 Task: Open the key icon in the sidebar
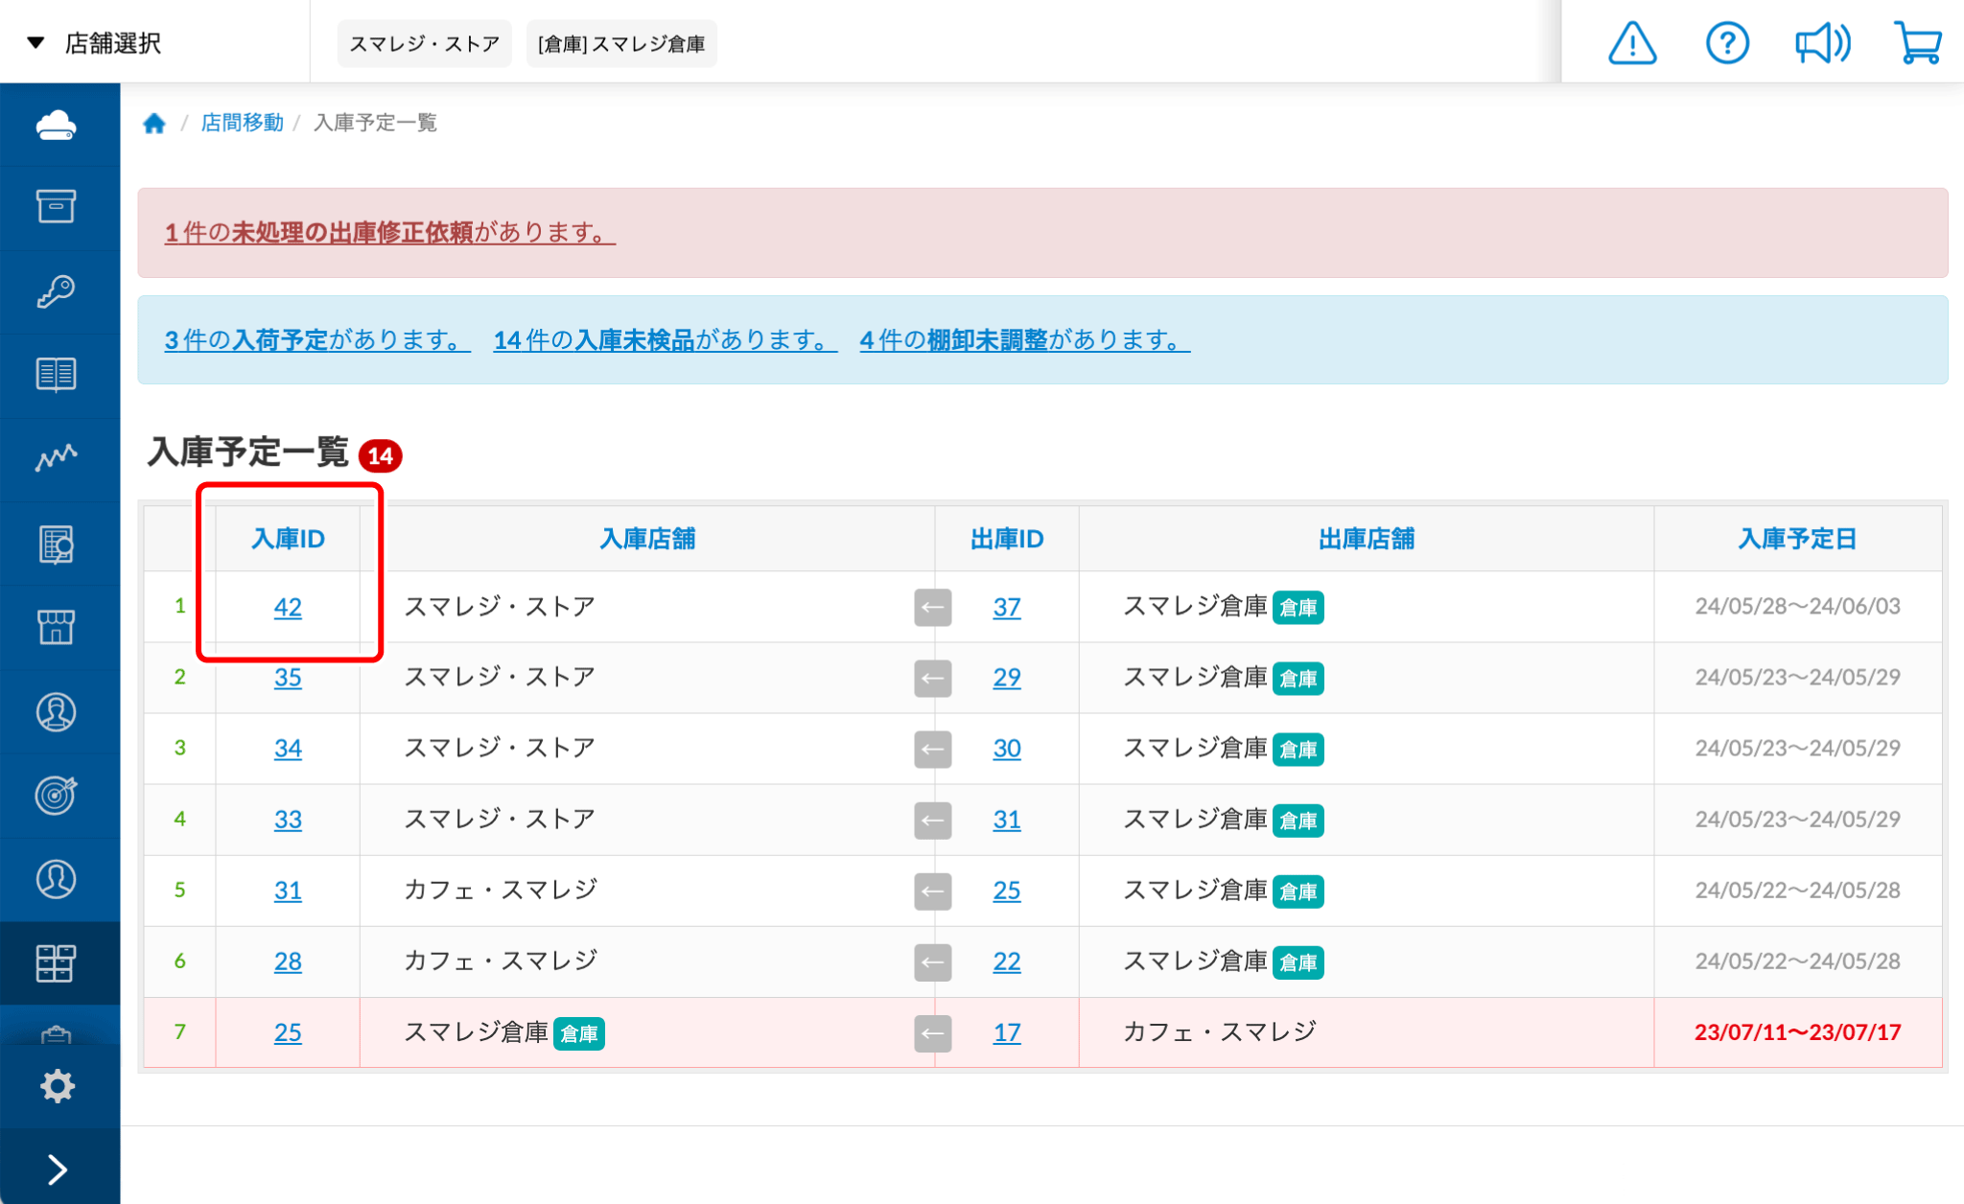pos(57,291)
